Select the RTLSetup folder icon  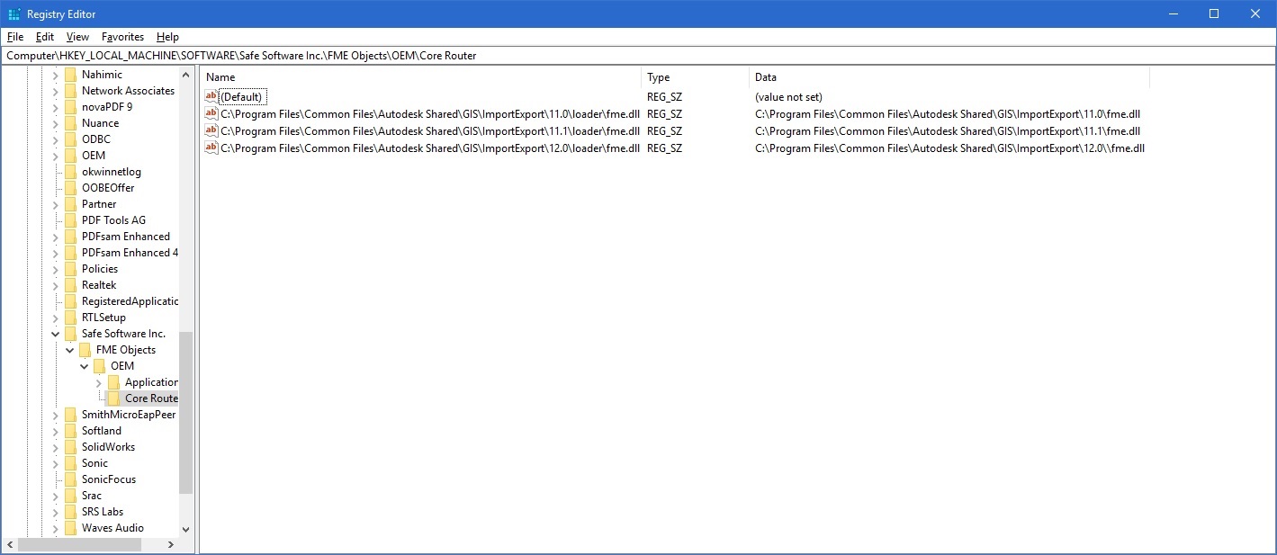pos(71,318)
